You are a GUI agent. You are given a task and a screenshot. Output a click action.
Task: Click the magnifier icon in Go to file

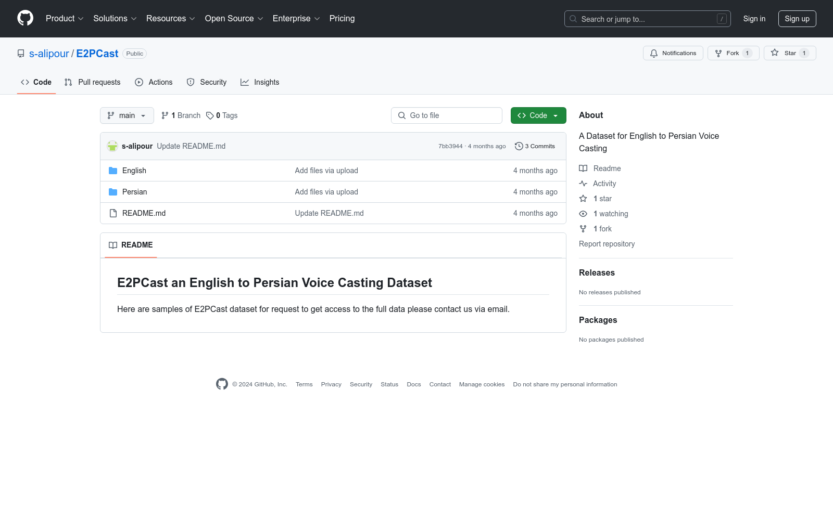(402, 115)
